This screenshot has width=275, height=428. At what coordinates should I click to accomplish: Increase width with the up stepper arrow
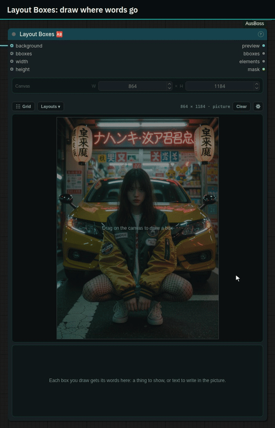[169, 84]
